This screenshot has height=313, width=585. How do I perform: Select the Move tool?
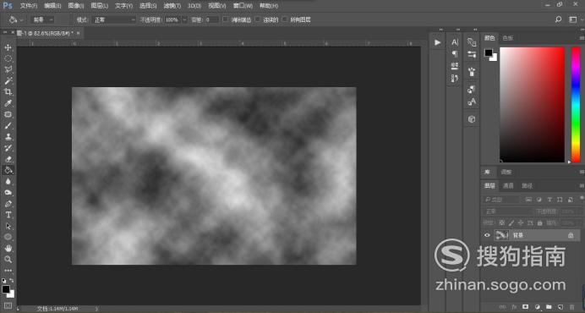[x=8, y=47]
